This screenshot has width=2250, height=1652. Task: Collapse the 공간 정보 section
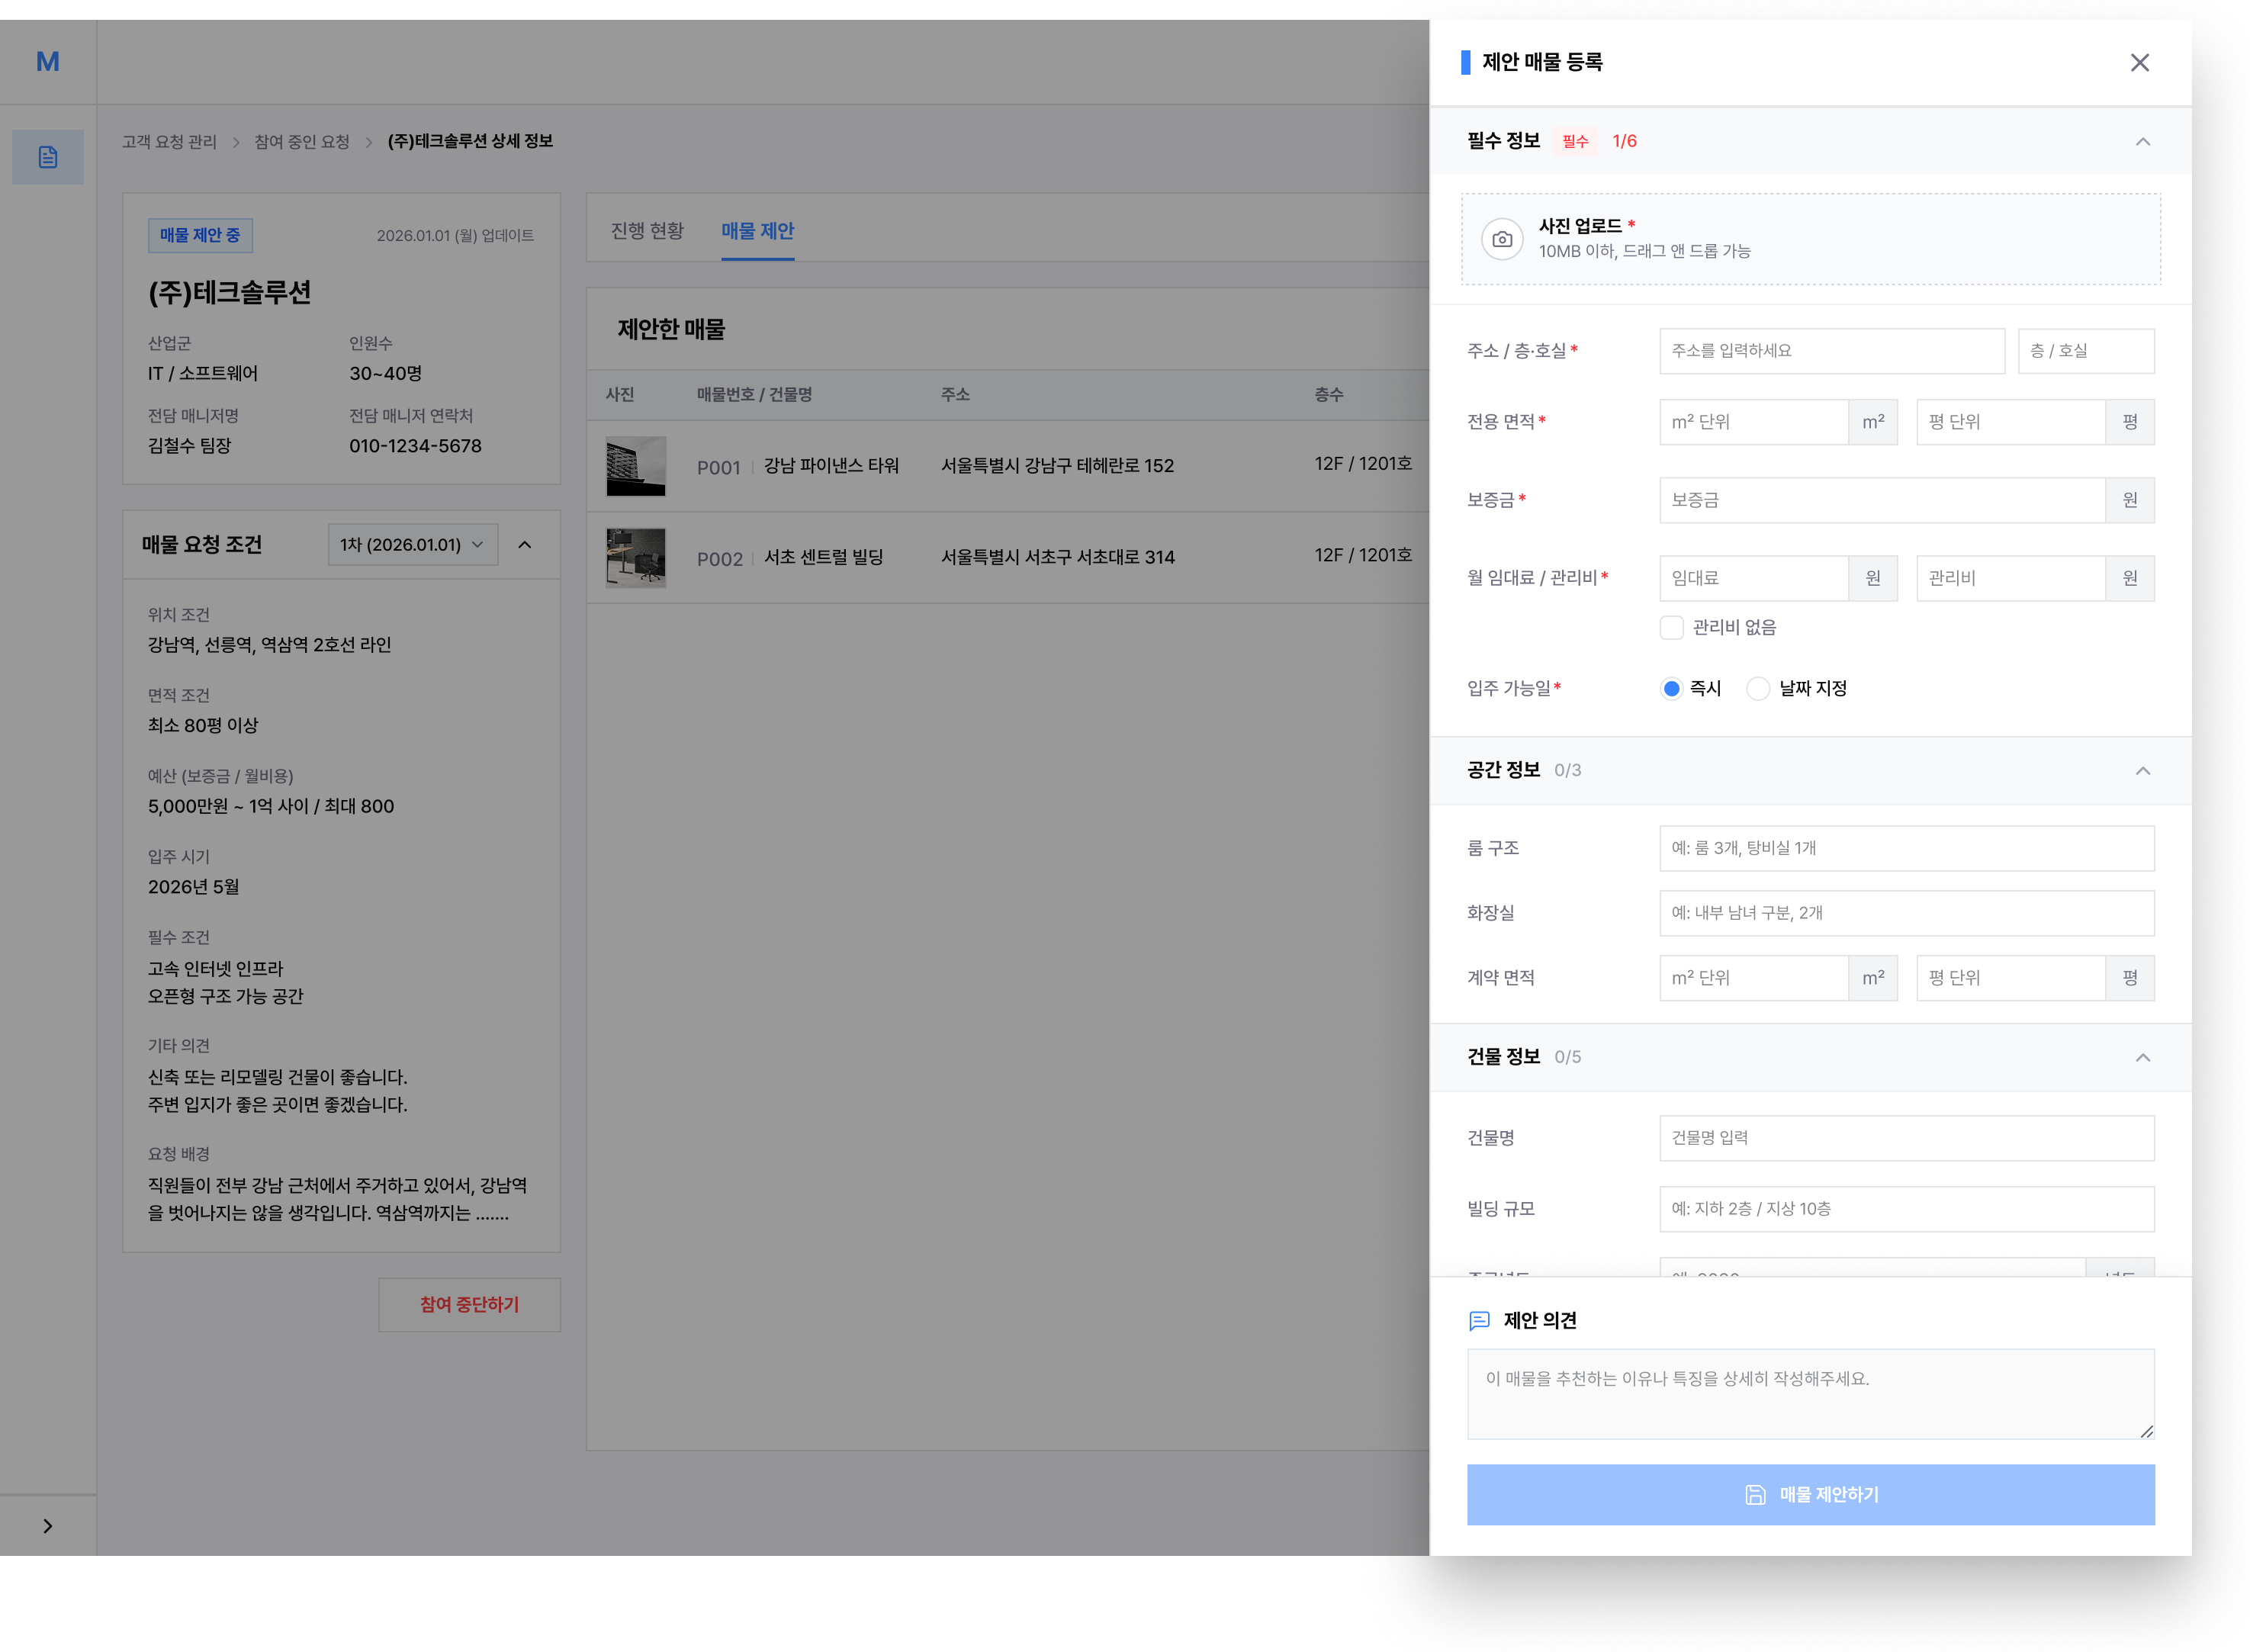coord(2142,770)
